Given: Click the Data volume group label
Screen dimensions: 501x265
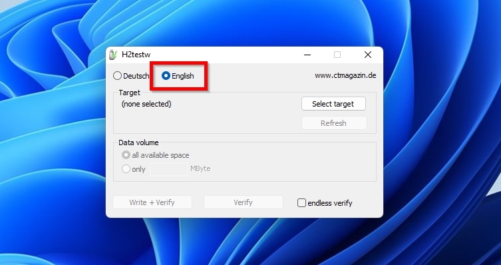Looking at the screenshot, I should [138, 142].
